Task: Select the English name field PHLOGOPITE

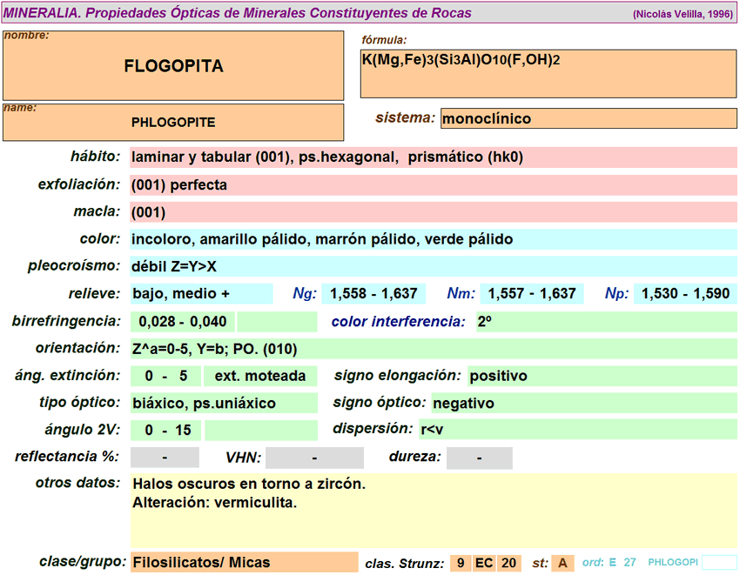Action: (x=173, y=123)
